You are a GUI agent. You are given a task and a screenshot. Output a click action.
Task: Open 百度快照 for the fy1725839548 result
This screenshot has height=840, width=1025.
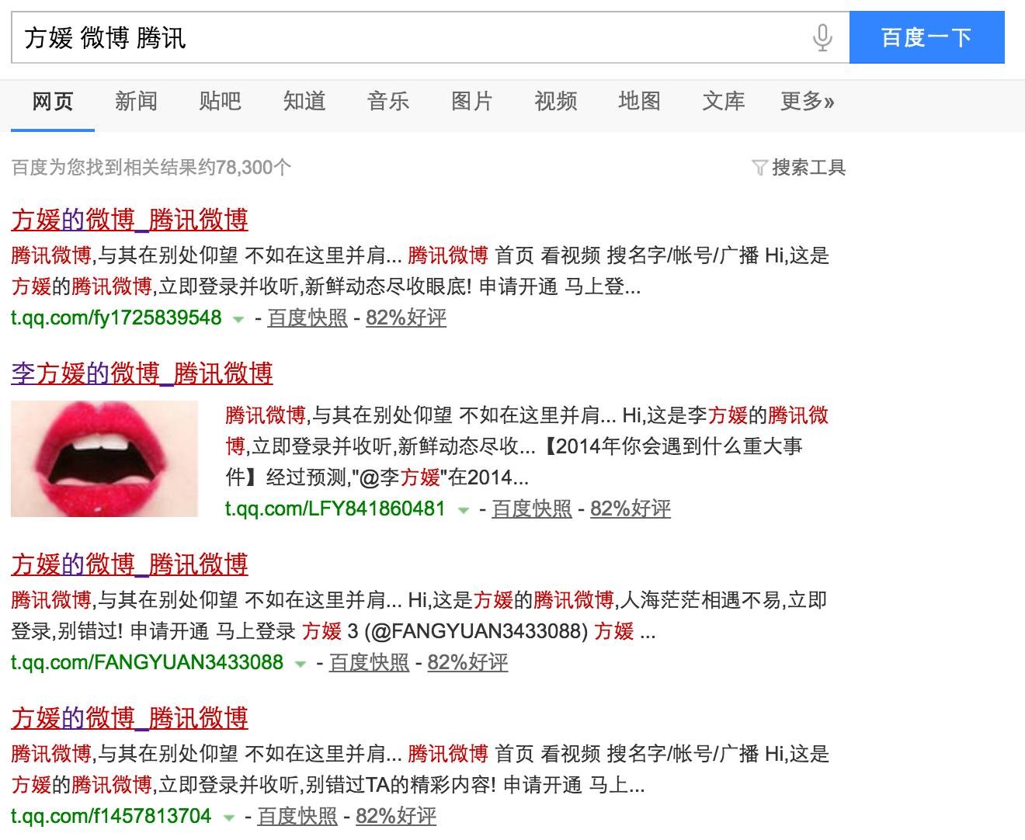(307, 318)
